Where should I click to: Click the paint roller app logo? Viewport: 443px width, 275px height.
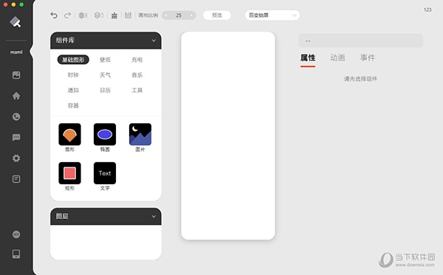pos(16,22)
